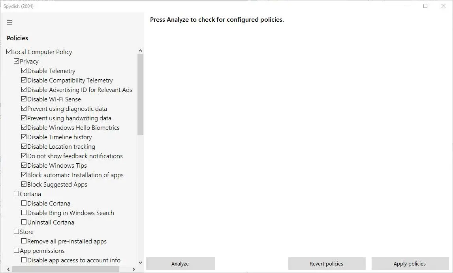Click the horizontal scrollbar right arrow
453x273 pixels.
point(133,269)
